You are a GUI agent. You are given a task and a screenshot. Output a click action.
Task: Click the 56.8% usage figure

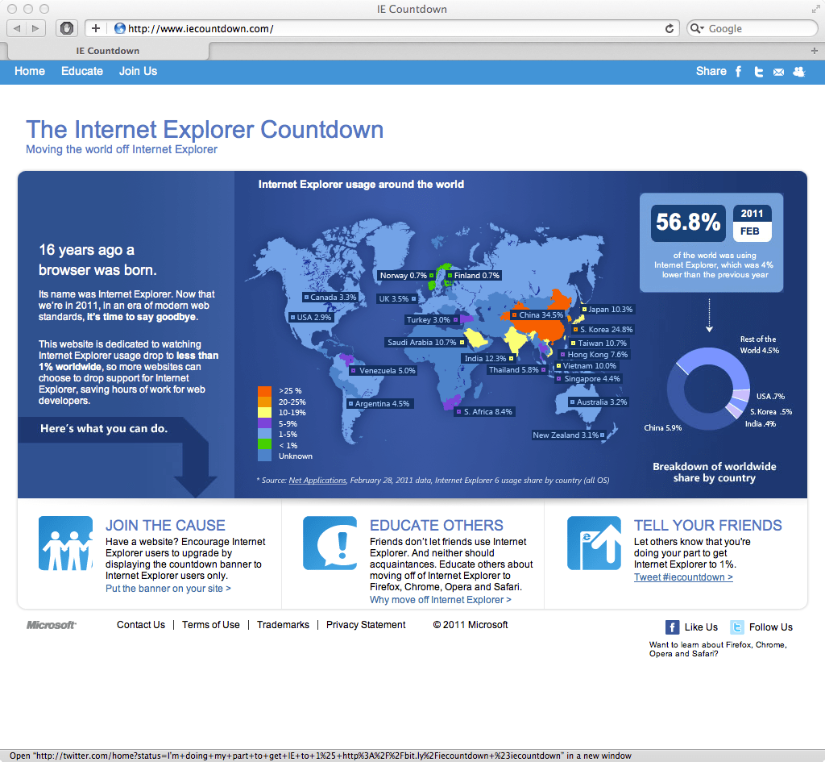[x=688, y=223]
